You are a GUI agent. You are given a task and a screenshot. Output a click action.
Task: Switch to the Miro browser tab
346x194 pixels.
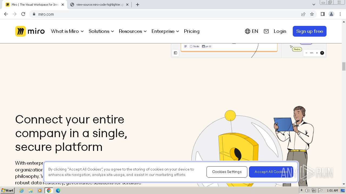pyautogui.click(x=34, y=5)
